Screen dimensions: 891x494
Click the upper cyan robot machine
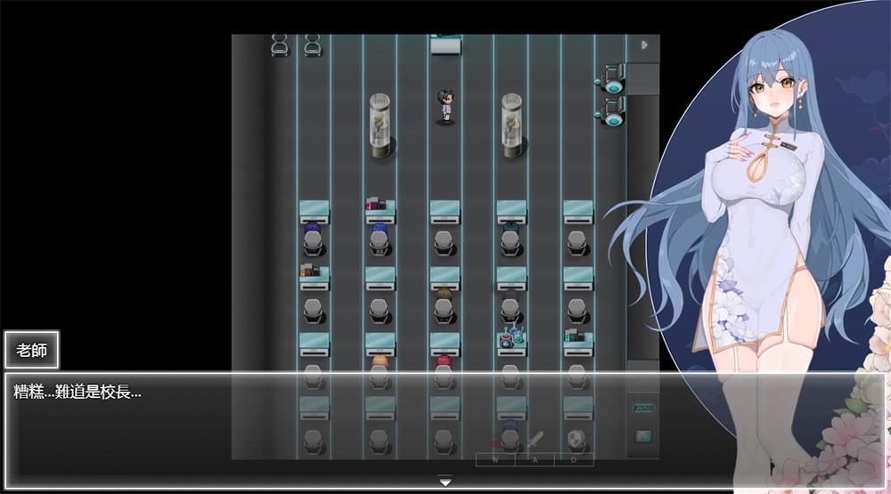(610, 77)
